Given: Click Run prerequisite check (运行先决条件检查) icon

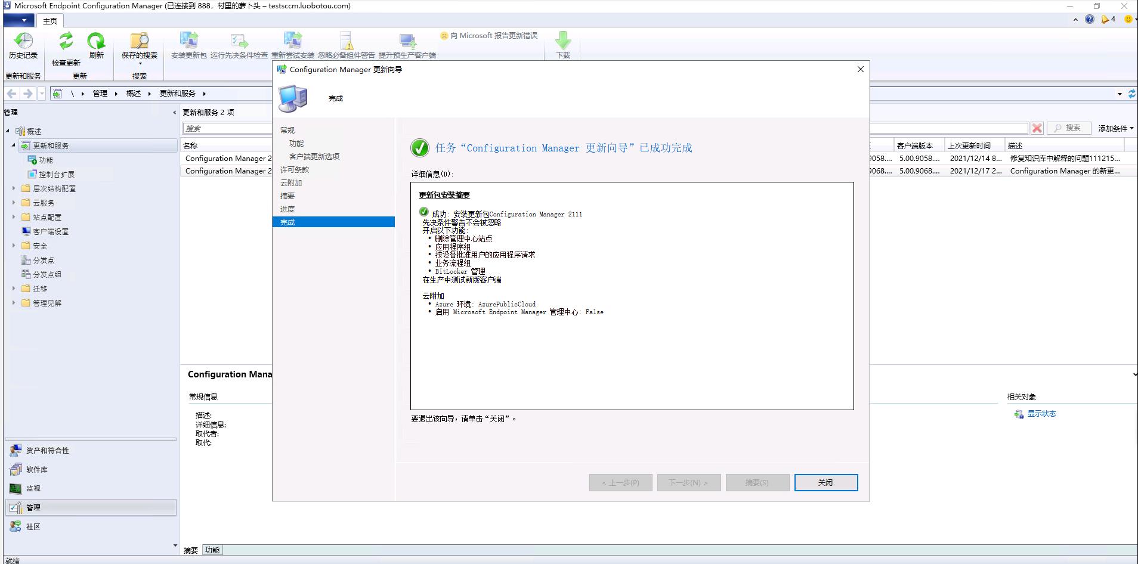Looking at the screenshot, I should tap(239, 45).
